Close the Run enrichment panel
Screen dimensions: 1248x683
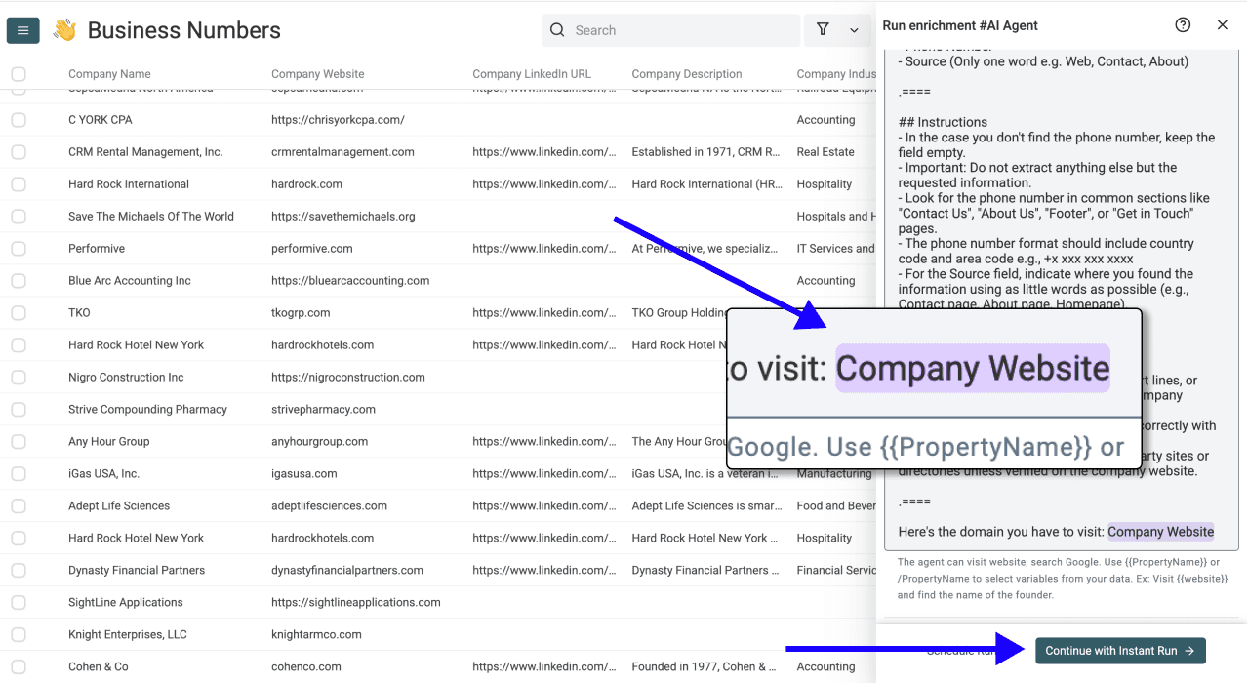1222,24
